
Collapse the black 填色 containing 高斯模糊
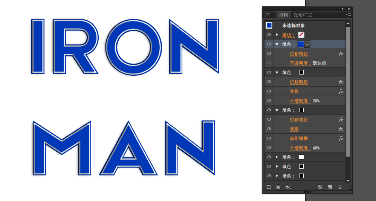pyautogui.click(x=277, y=110)
